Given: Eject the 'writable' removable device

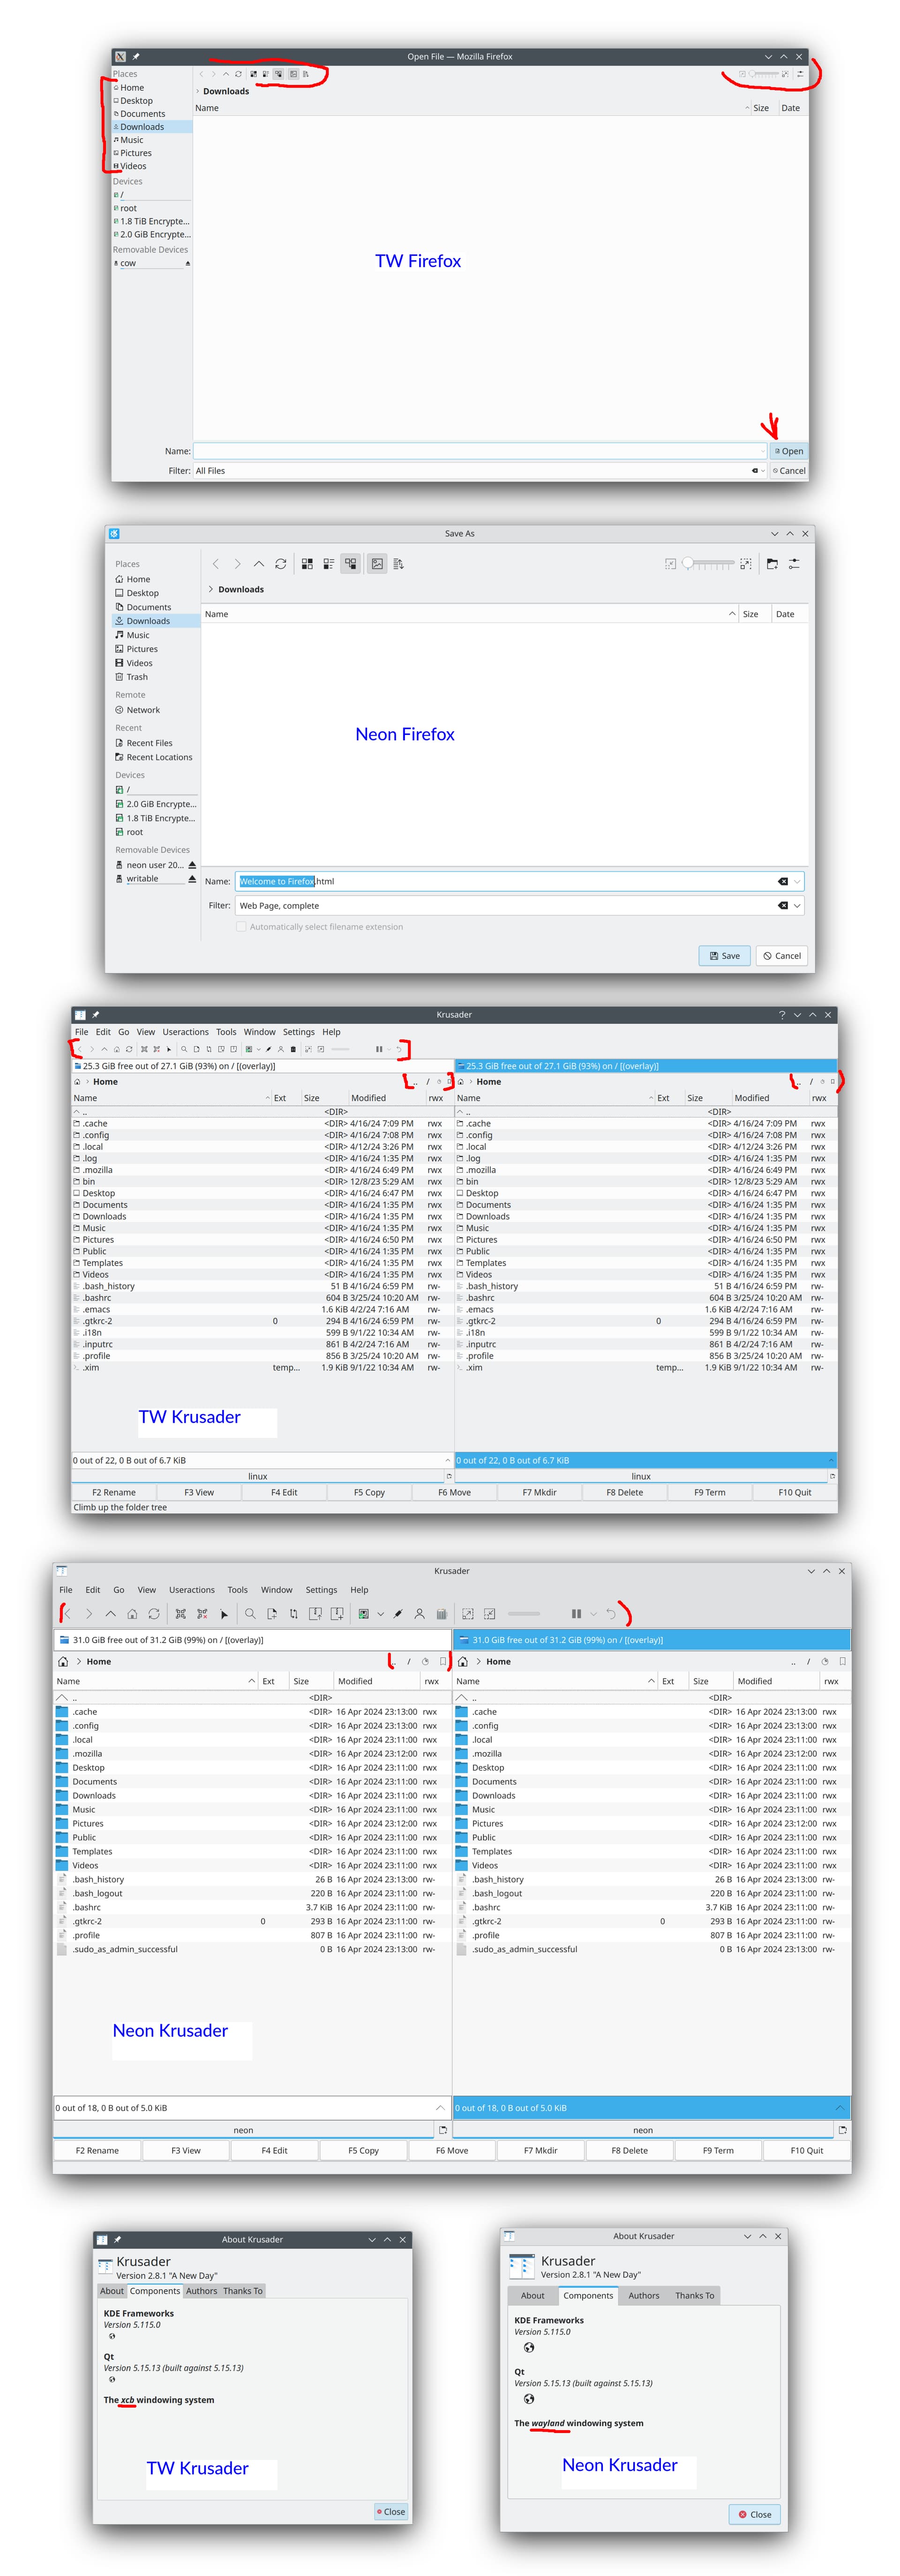Looking at the screenshot, I should [192, 879].
